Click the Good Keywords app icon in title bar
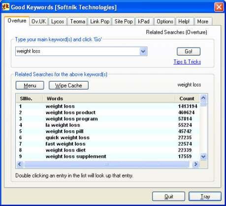Viewport: 226px width, 206px height. pyautogui.click(x=5, y=7)
